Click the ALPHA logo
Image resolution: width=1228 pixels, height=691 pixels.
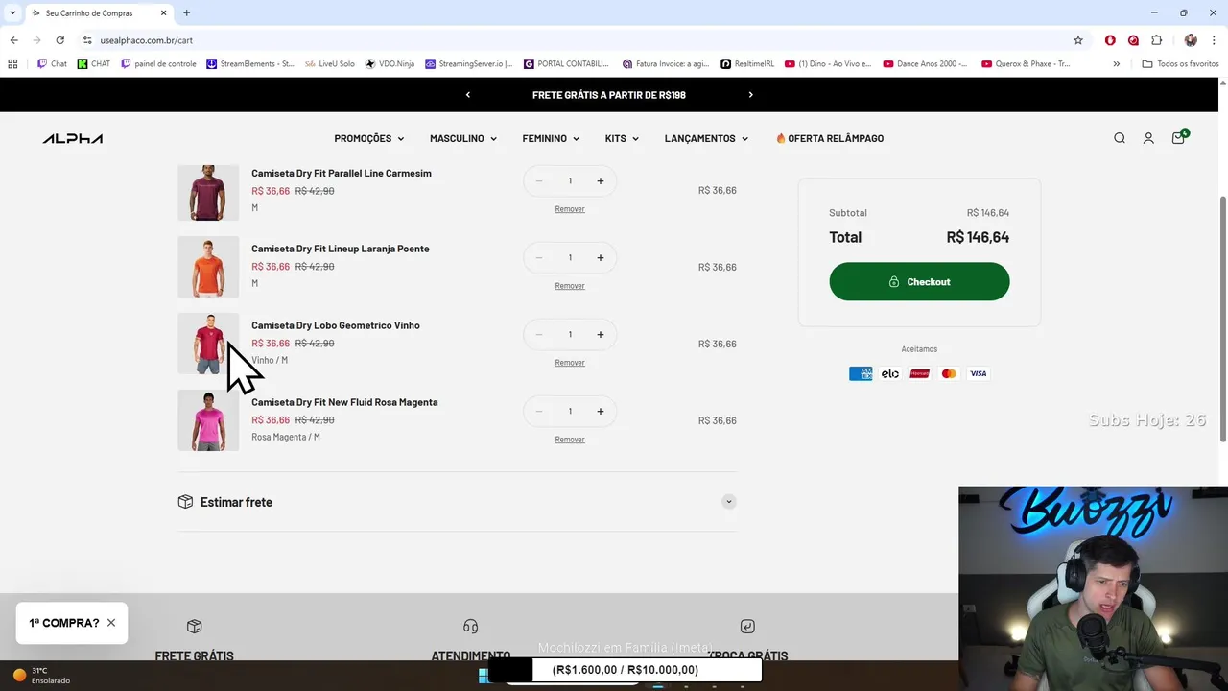[x=73, y=138]
